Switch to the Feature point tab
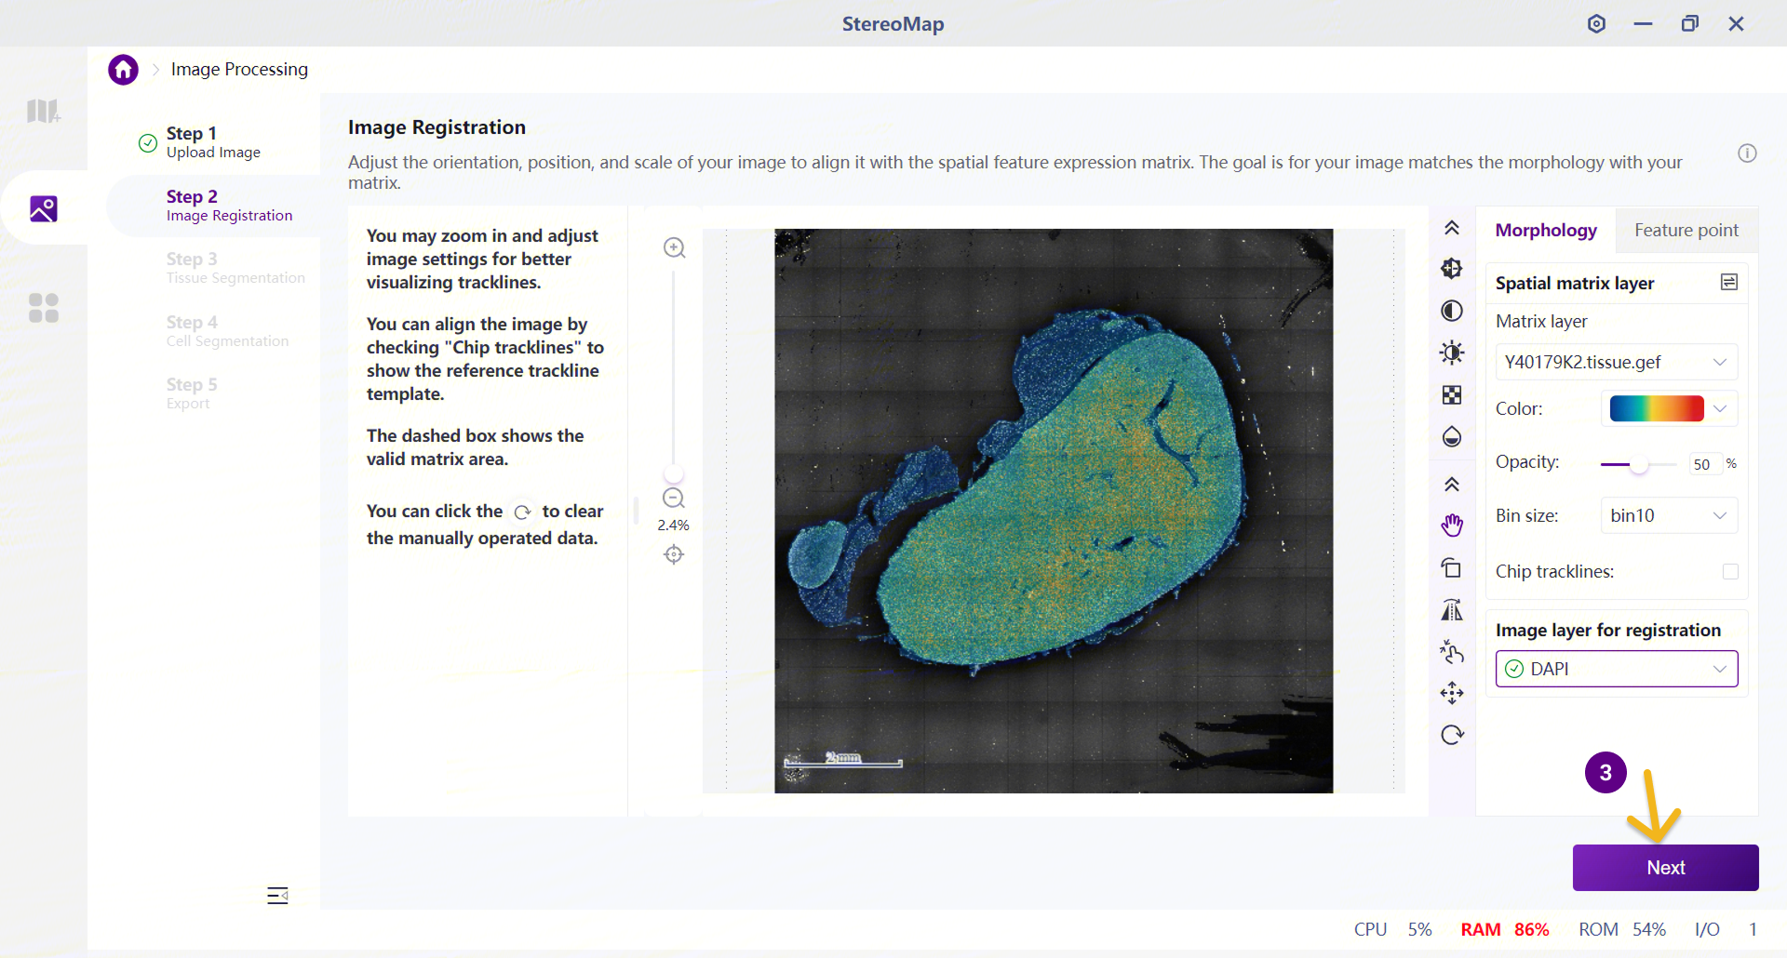 (x=1686, y=230)
